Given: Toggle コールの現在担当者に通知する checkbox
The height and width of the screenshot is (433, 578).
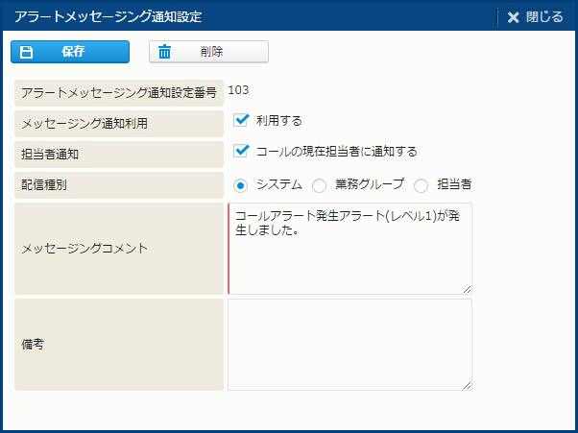Looking at the screenshot, I should (242, 151).
